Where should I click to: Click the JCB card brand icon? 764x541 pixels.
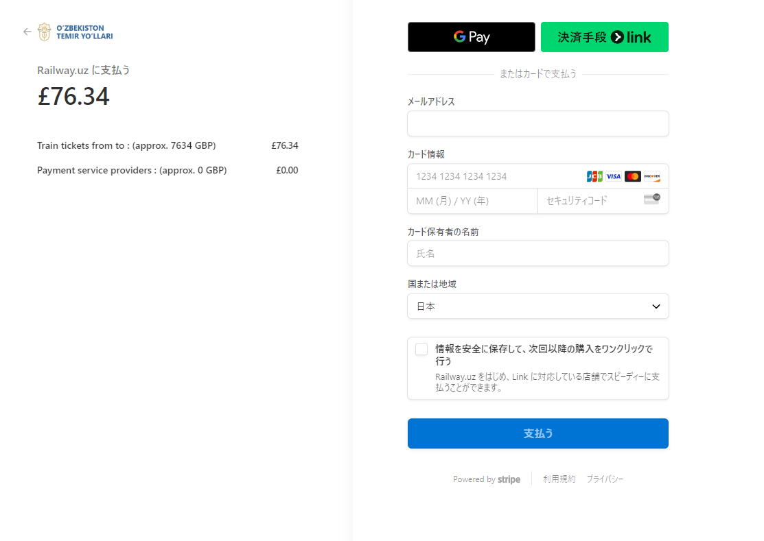click(594, 177)
